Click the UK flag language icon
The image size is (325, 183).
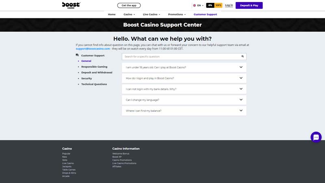click(x=194, y=5)
